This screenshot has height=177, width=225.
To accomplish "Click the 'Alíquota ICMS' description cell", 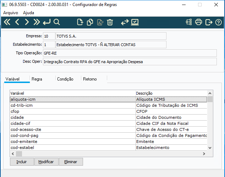I will pos(171,99).
